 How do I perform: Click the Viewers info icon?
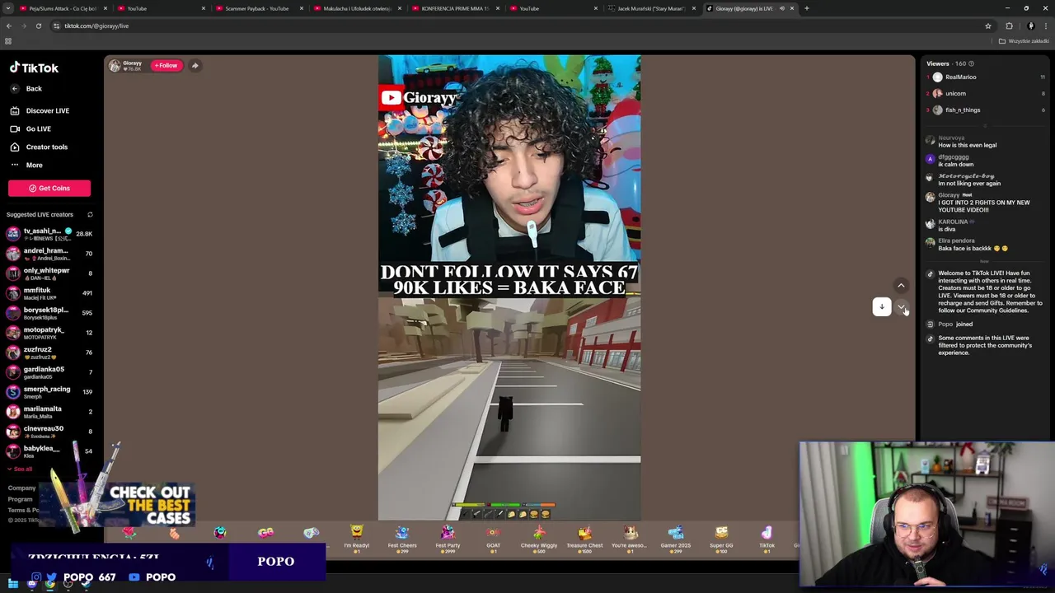(x=971, y=63)
